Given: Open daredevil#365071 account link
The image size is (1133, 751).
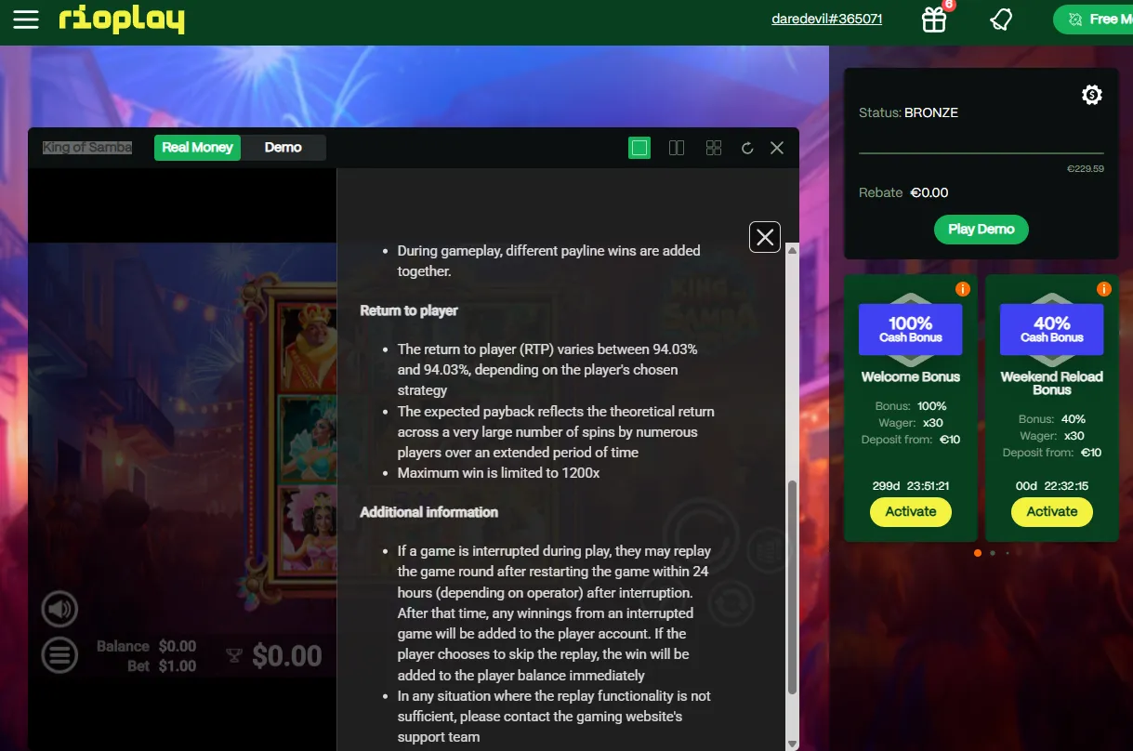Looking at the screenshot, I should [827, 19].
